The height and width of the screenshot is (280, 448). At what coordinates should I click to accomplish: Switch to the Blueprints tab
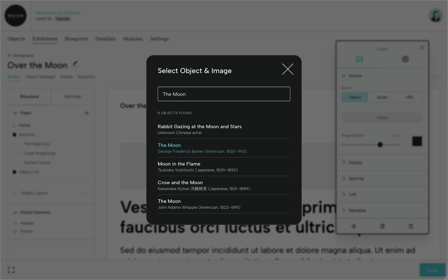pos(76,39)
